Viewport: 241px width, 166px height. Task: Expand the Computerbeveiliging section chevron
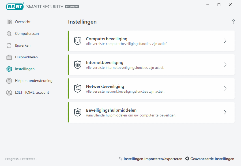pyautogui.click(x=225, y=41)
